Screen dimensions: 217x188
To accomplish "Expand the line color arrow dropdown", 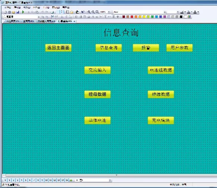I will pyautogui.click(x=185, y=12).
